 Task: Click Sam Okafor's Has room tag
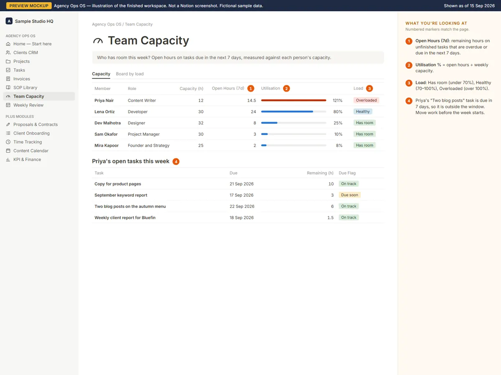coord(364,134)
